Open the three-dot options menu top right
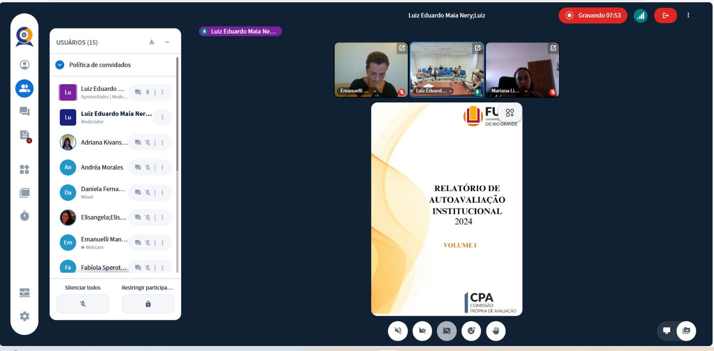 (x=688, y=16)
